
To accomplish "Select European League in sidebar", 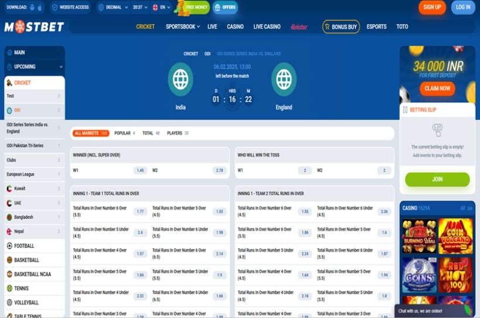I will click(x=35, y=175).
